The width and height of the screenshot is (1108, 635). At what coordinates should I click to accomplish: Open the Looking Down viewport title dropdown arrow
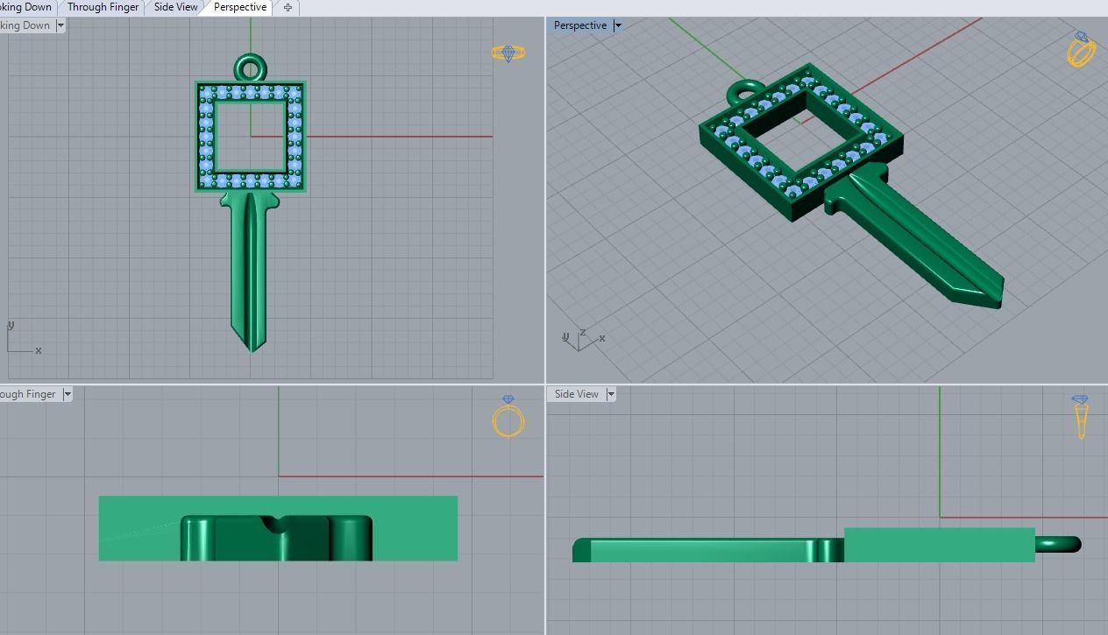pos(60,25)
